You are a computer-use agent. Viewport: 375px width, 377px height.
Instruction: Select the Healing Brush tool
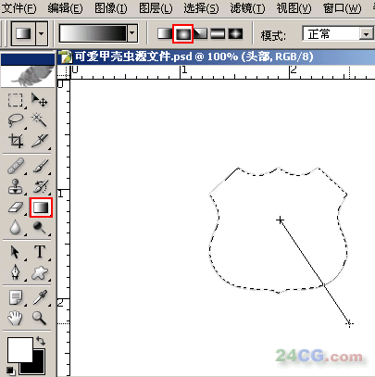point(16,166)
